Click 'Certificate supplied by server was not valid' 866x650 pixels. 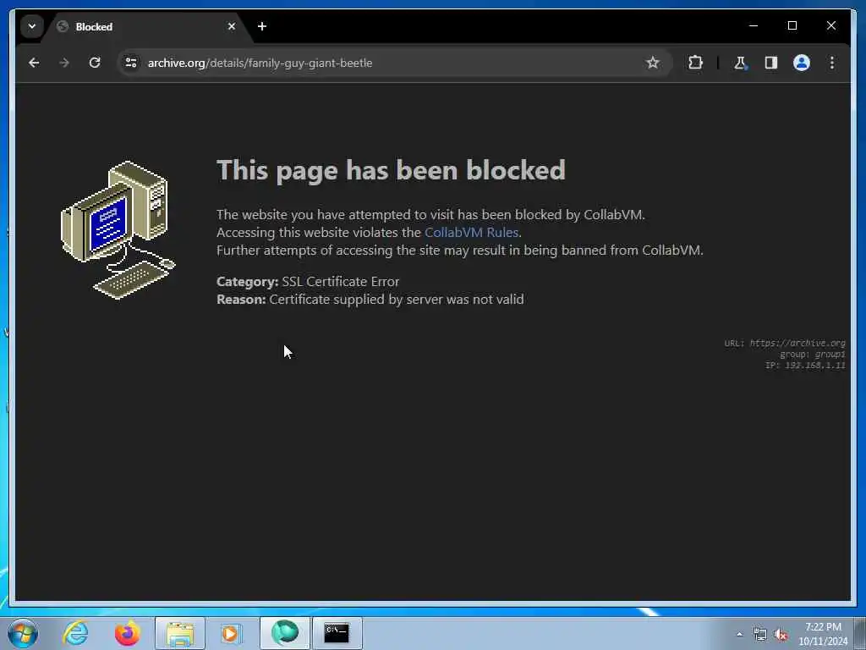(397, 300)
